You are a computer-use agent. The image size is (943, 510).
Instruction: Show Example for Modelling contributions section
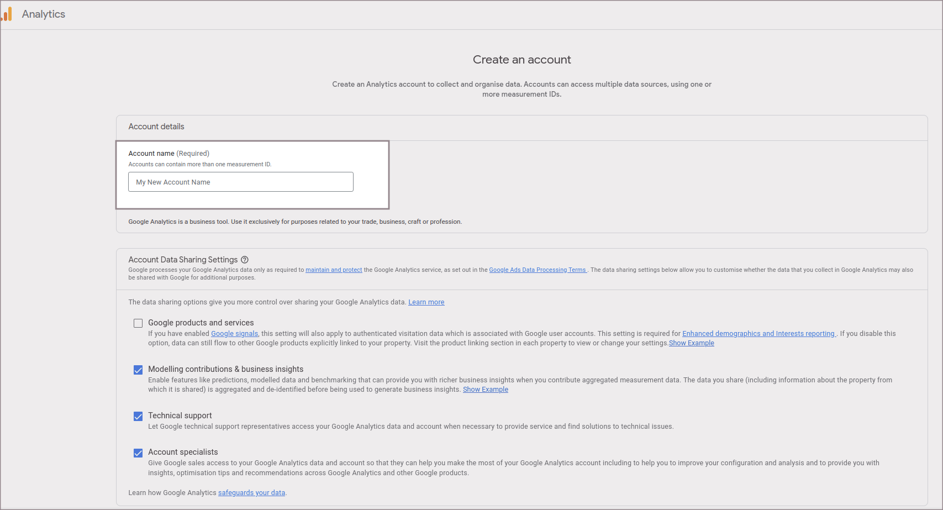point(485,390)
